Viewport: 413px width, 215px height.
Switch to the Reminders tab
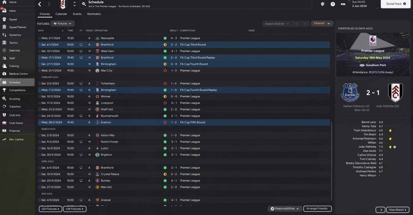94,14
